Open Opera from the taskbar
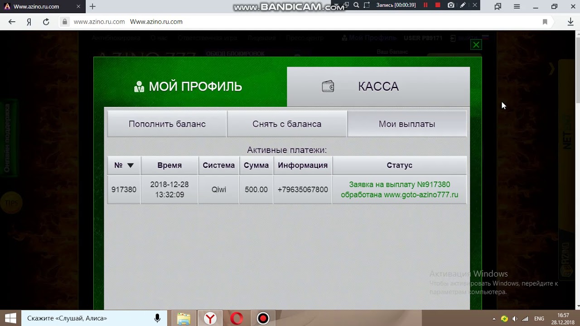Image resolution: width=580 pixels, height=326 pixels. [x=237, y=318]
